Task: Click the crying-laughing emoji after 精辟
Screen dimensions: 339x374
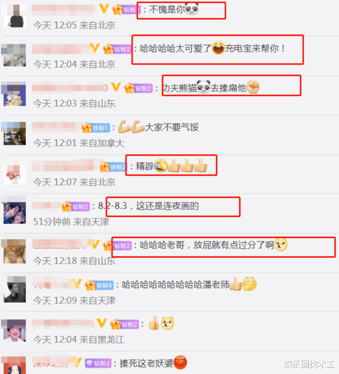Action: coord(160,166)
